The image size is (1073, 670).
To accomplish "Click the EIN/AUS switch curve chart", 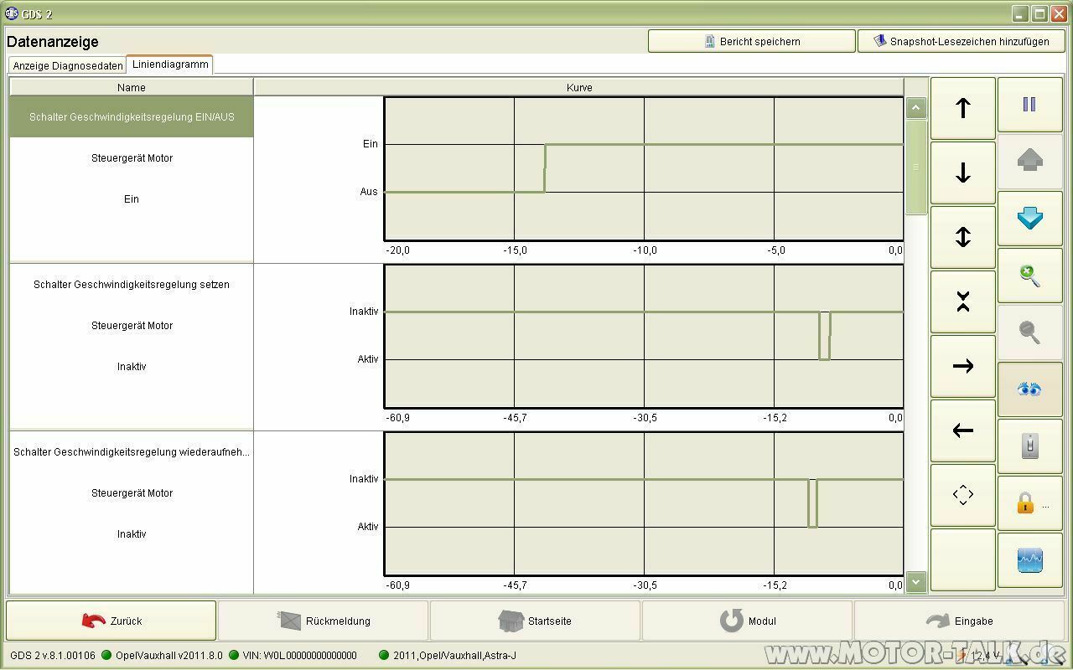I will (644, 168).
